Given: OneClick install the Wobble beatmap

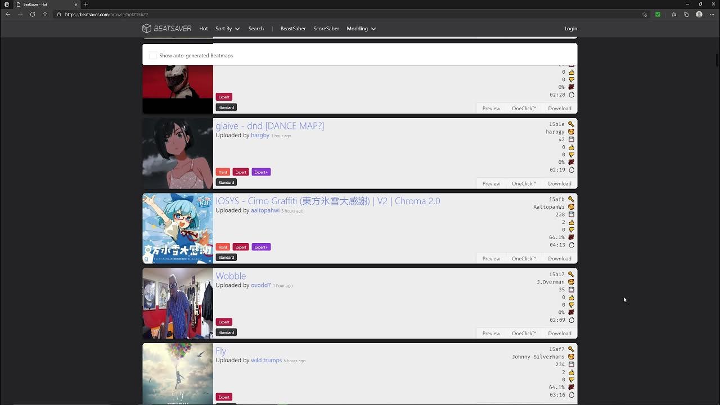Looking at the screenshot, I should point(524,334).
